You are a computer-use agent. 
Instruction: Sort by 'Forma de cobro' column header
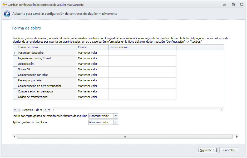point(47,47)
